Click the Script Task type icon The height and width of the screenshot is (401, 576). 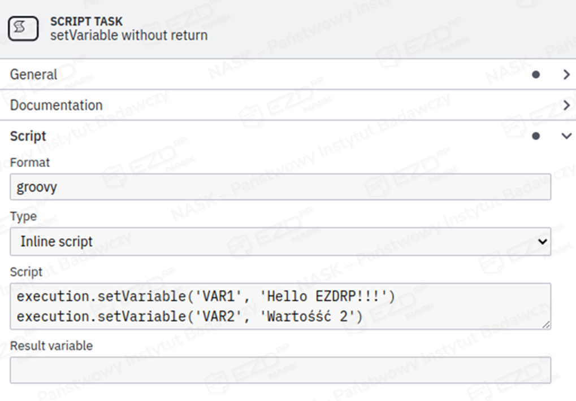coord(24,28)
